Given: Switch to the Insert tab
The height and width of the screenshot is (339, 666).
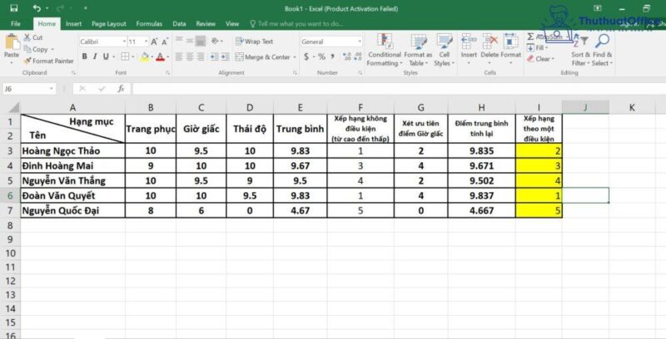Looking at the screenshot, I should coord(73,24).
